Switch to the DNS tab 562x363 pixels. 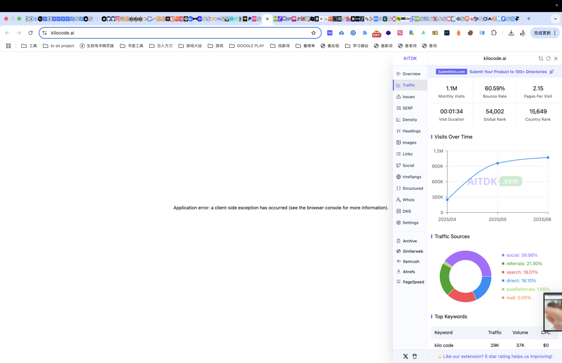tap(404, 212)
